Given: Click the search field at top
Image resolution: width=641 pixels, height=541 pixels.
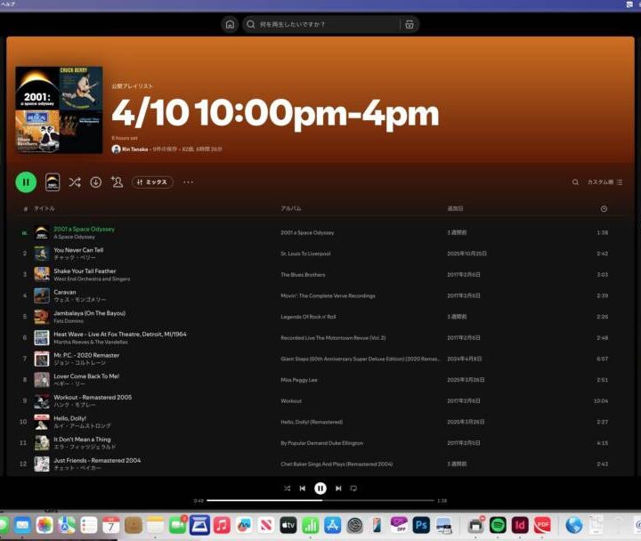Looking at the screenshot, I should click(320, 25).
